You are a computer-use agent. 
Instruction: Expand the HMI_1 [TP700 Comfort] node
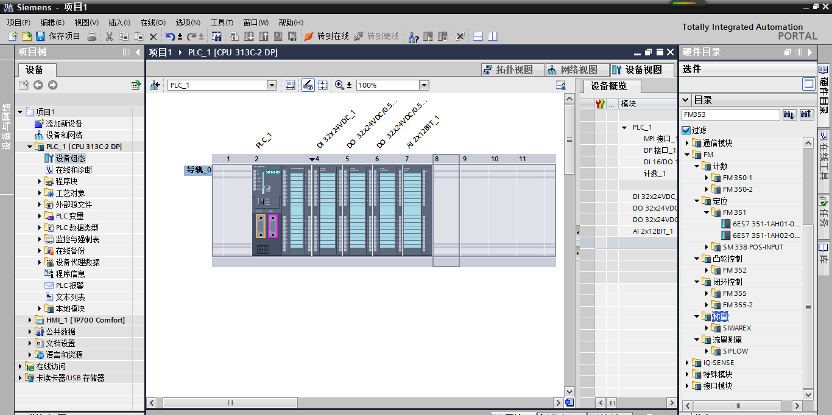(30, 320)
